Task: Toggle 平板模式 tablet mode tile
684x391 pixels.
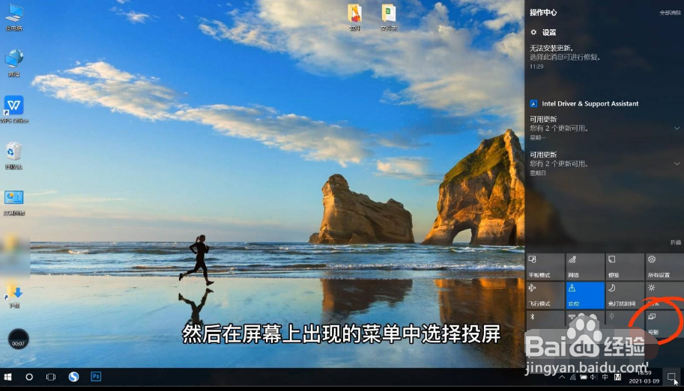Action: pyautogui.click(x=545, y=267)
